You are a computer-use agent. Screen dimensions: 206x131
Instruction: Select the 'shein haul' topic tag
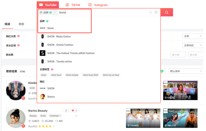tap(56, 75)
